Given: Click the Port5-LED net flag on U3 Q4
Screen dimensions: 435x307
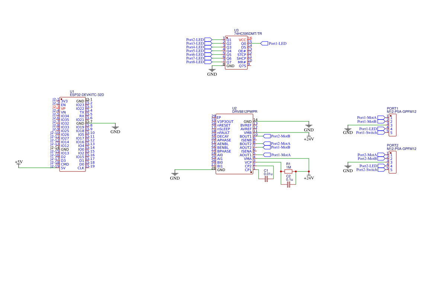Looking at the screenshot, I should point(199,51).
